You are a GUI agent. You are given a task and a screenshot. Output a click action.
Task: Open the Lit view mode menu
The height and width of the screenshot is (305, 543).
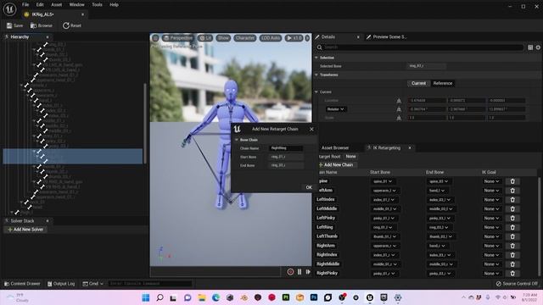coord(205,38)
